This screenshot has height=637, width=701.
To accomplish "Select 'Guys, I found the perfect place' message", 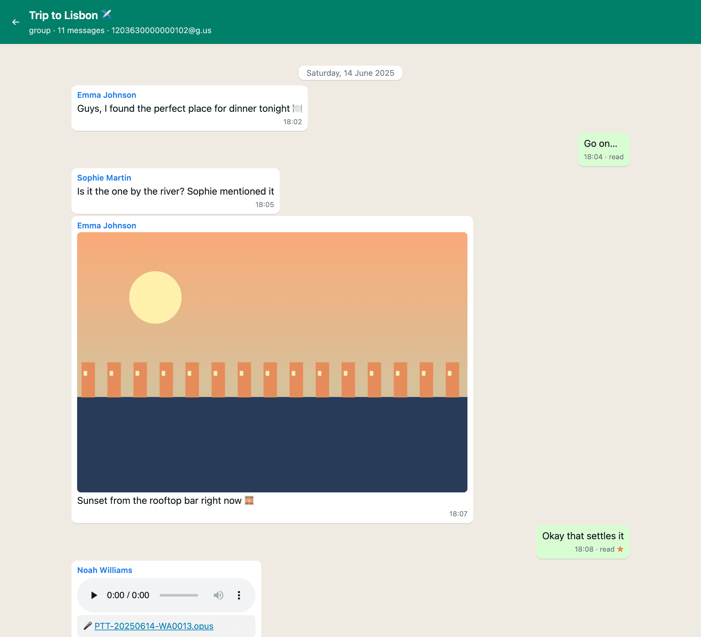I will [190, 108].
